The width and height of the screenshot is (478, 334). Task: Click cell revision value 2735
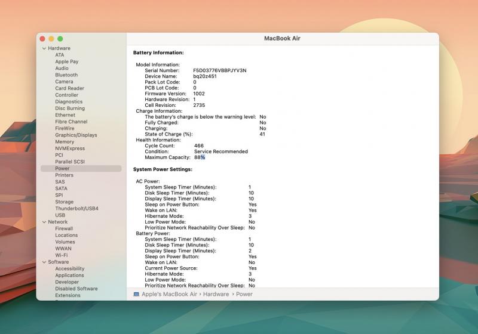point(199,105)
